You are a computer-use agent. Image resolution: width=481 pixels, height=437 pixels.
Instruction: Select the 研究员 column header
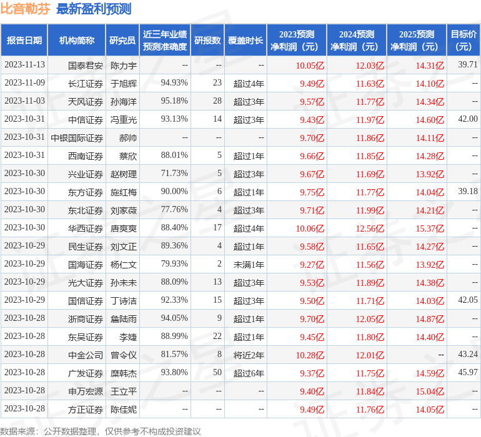coord(122,40)
